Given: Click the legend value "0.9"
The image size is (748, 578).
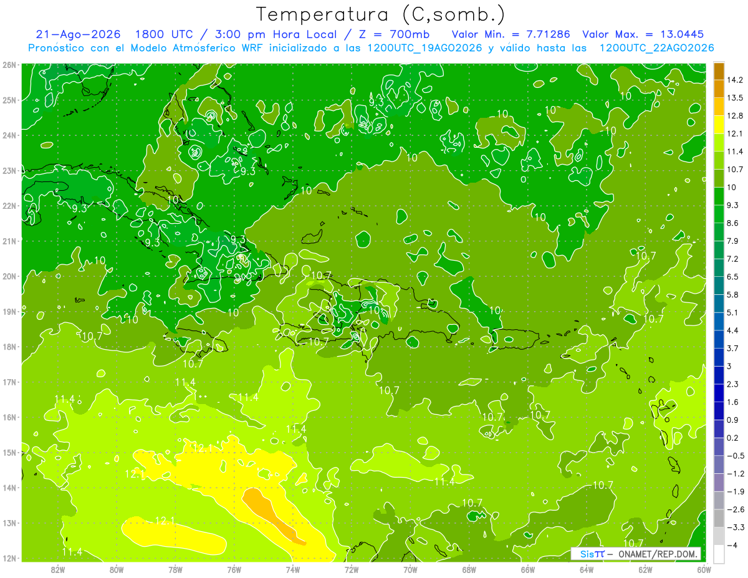Looking at the screenshot, I should [x=732, y=420].
